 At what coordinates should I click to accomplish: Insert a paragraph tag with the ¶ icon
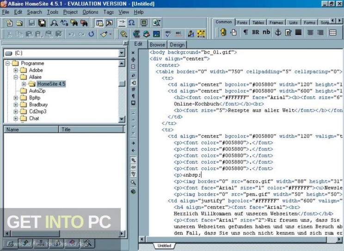[x=246, y=32]
